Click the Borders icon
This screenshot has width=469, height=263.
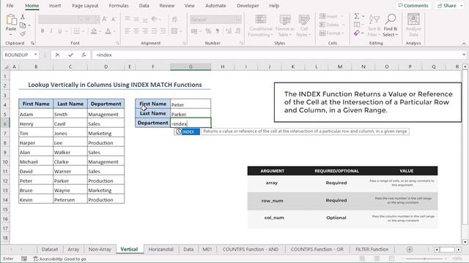(76, 31)
